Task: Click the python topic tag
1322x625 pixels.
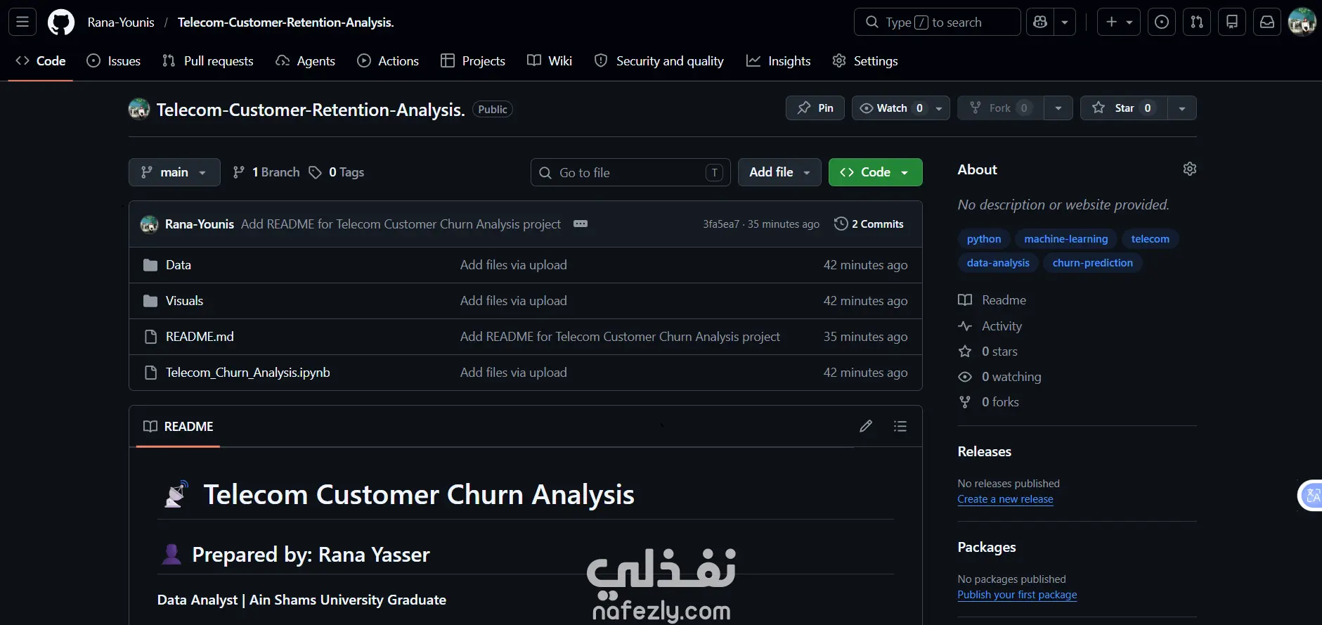Action: [x=984, y=239]
